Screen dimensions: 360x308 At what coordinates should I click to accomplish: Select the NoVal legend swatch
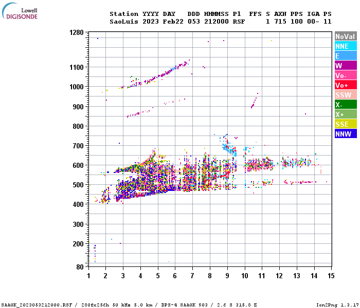[346, 36]
